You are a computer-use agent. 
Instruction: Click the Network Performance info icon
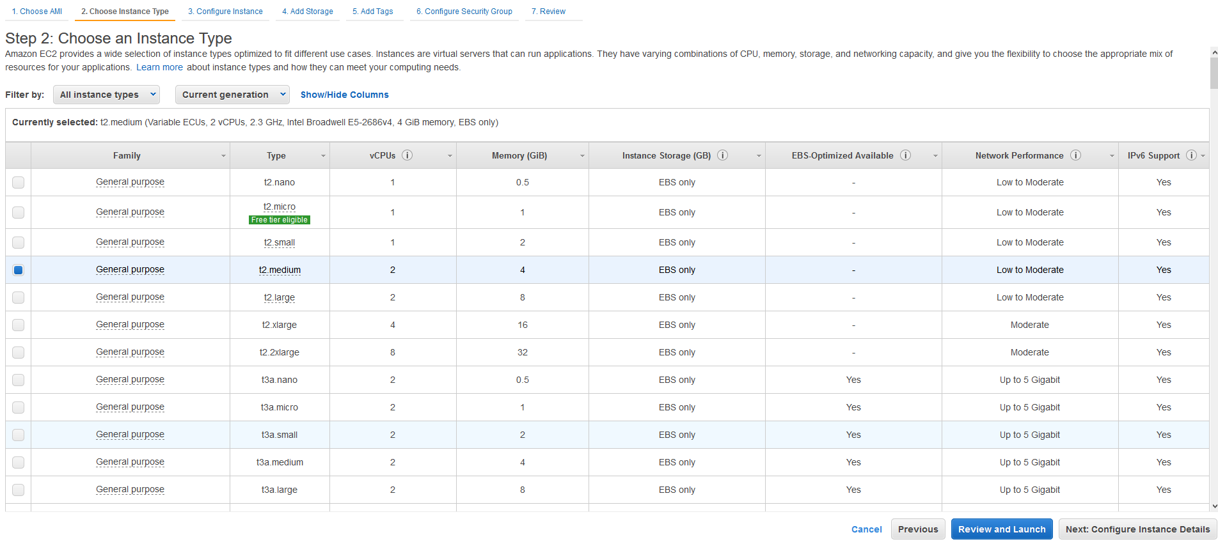[x=1075, y=155]
